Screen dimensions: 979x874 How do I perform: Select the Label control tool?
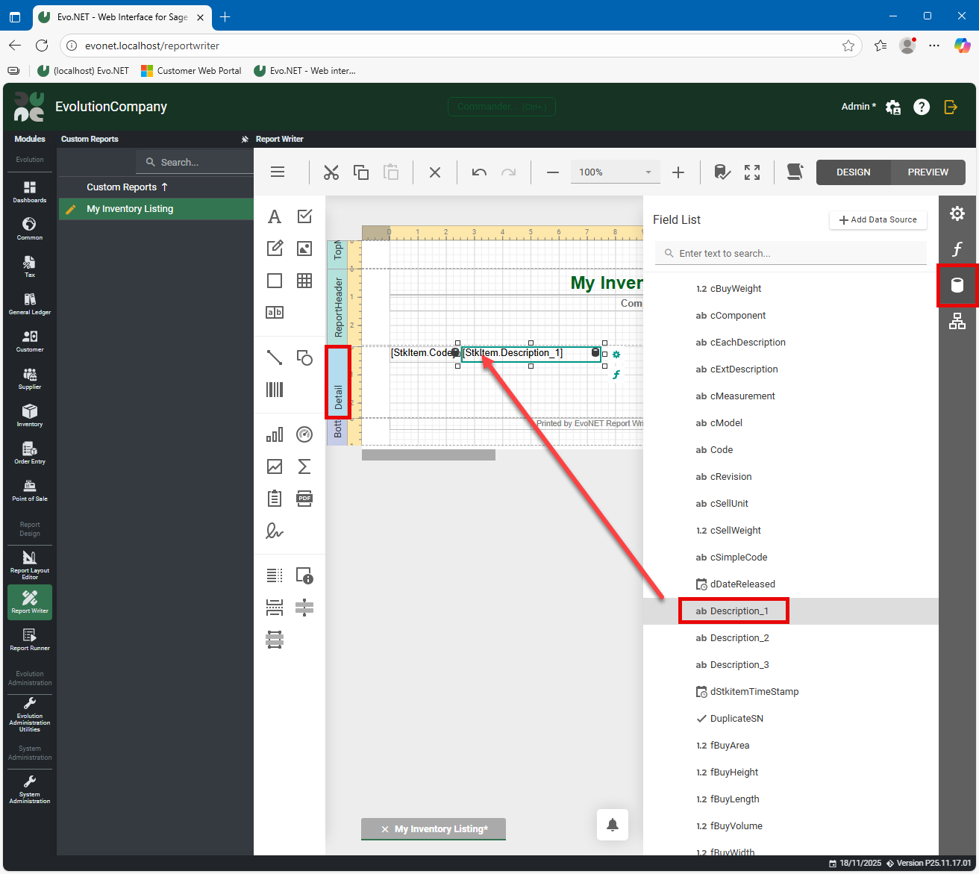[275, 217]
